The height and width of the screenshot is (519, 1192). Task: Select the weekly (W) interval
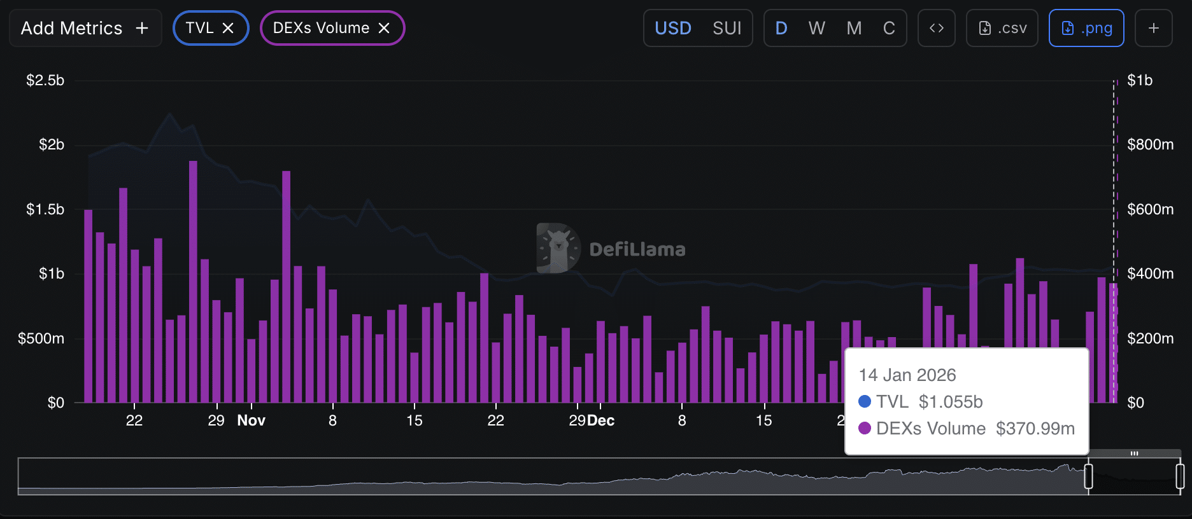[816, 28]
